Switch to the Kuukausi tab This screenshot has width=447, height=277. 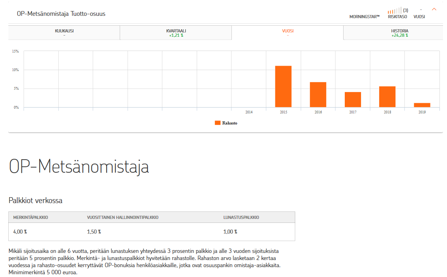pos(64,33)
